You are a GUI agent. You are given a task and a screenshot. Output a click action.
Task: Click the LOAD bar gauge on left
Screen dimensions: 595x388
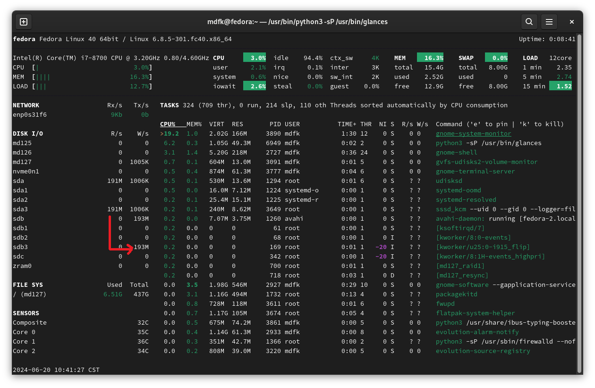coord(92,86)
